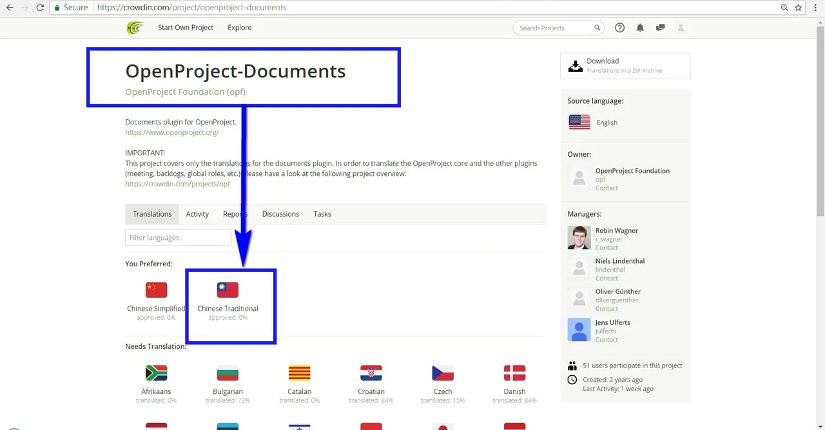Viewport: 825px width, 430px height.
Task: Contact manager Jens Ulferts
Action: 607,340
